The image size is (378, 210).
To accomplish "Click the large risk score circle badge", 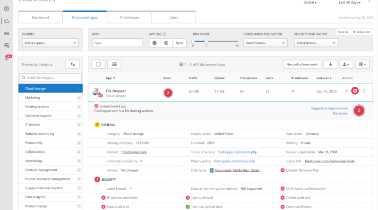I will 359,110.
